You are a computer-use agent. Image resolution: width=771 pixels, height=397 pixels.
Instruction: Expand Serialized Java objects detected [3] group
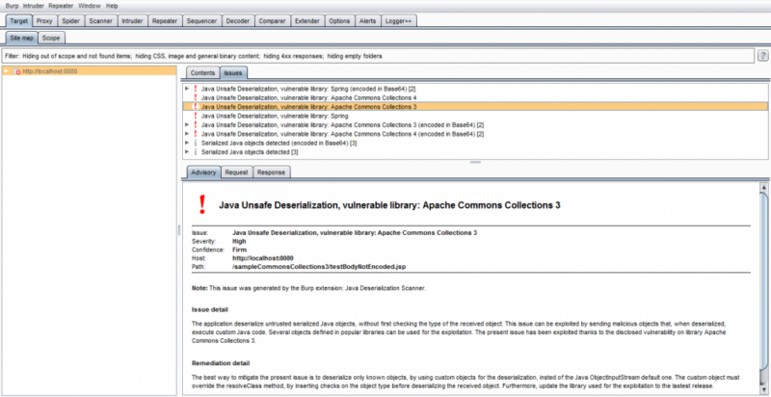187,152
